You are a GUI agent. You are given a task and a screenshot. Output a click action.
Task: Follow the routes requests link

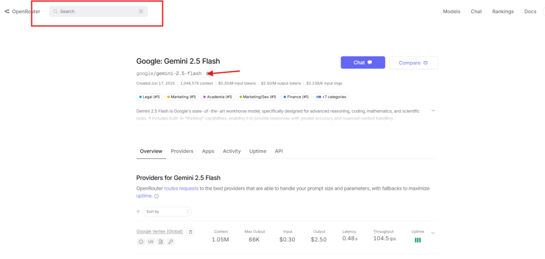(x=181, y=188)
